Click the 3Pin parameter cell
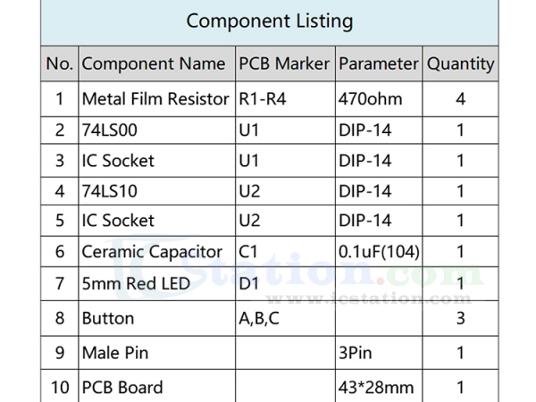This screenshot has width=536, height=402. pyautogui.click(x=379, y=353)
